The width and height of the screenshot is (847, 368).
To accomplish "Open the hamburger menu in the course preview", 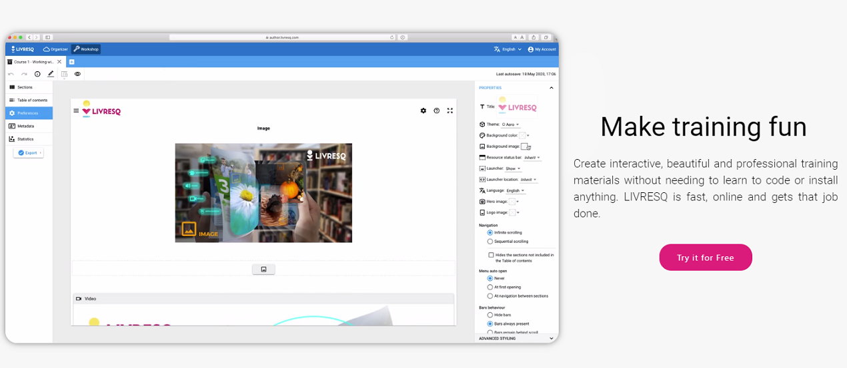I will tap(76, 111).
